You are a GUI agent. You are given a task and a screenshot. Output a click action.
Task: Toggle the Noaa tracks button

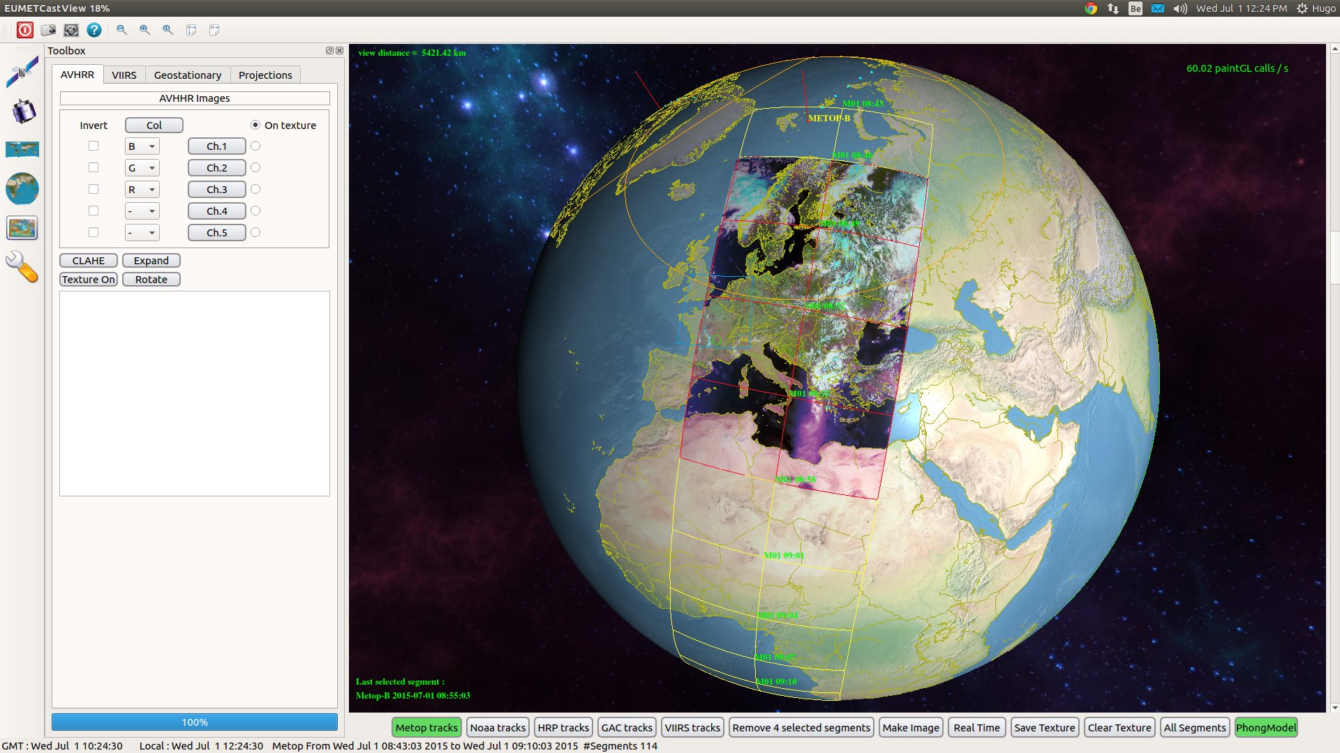(x=498, y=728)
